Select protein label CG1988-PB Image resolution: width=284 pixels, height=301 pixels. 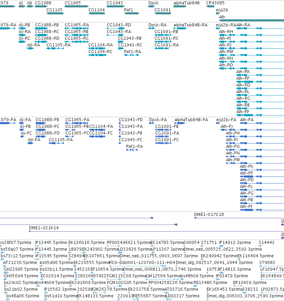(x=47, y=120)
